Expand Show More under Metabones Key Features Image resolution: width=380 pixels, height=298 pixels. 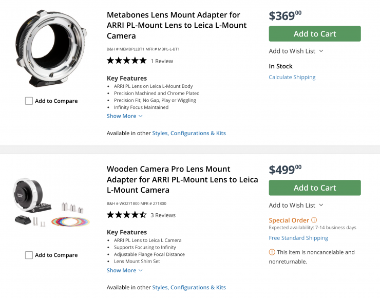click(x=124, y=116)
